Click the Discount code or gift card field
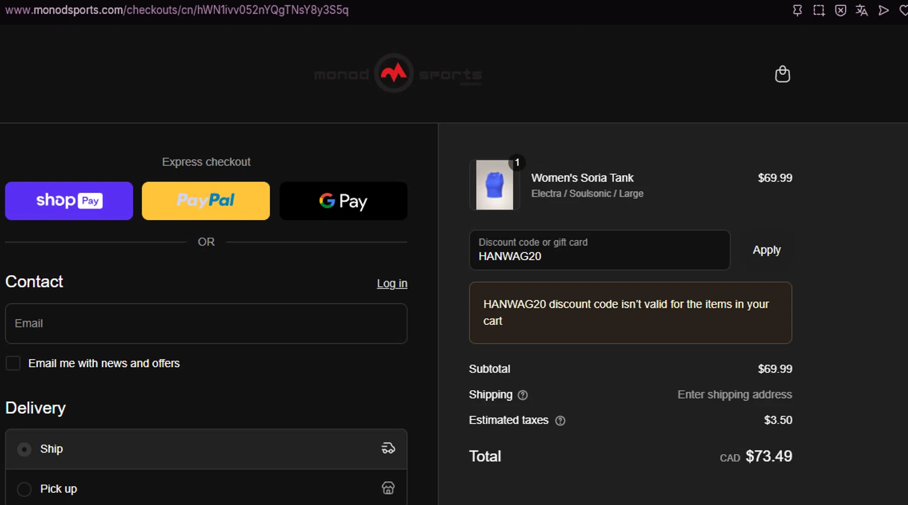 [x=599, y=250]
